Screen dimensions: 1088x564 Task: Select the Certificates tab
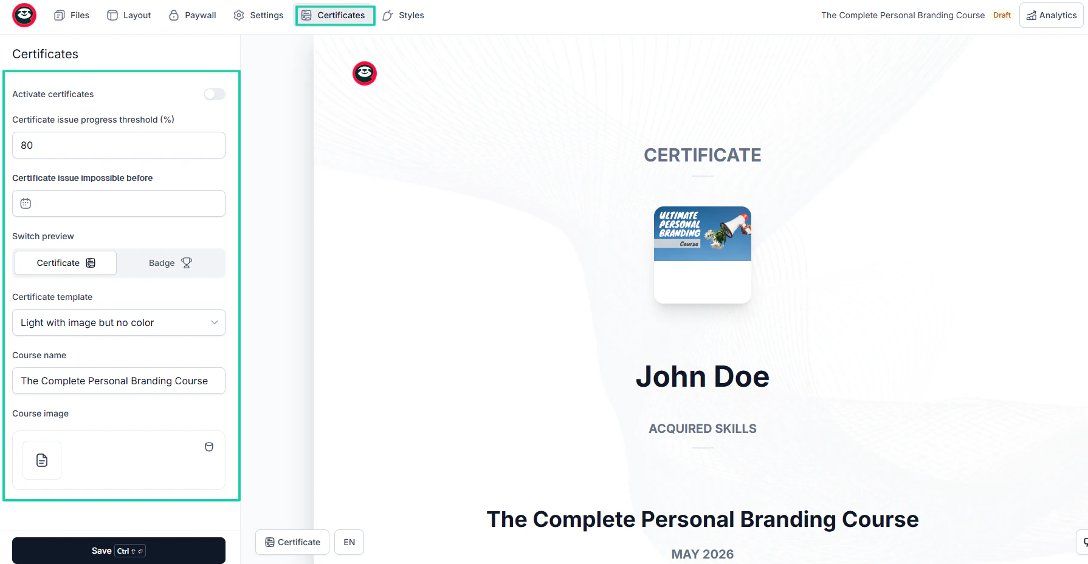(x=335, y=15)
